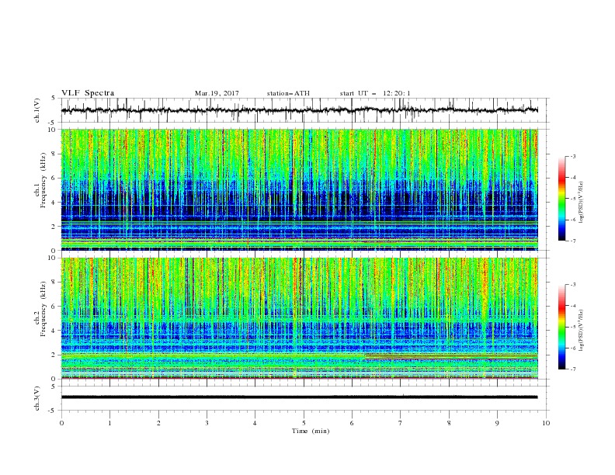The height and width of the screenshot is (475, 615).
Task: Click time axis tick label '7'
Action: 401,423
